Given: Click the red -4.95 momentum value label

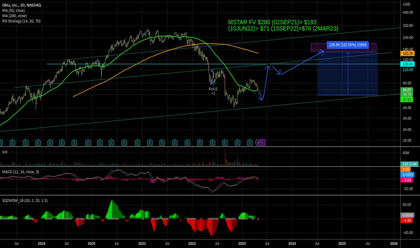Looking at the screenshot, I should click(x=406, y=220).
